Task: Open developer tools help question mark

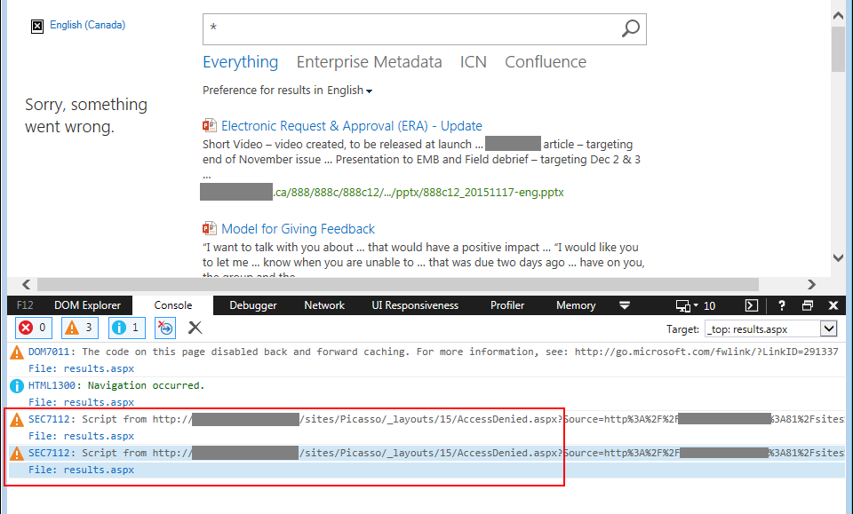Action: tap(780, 305)
